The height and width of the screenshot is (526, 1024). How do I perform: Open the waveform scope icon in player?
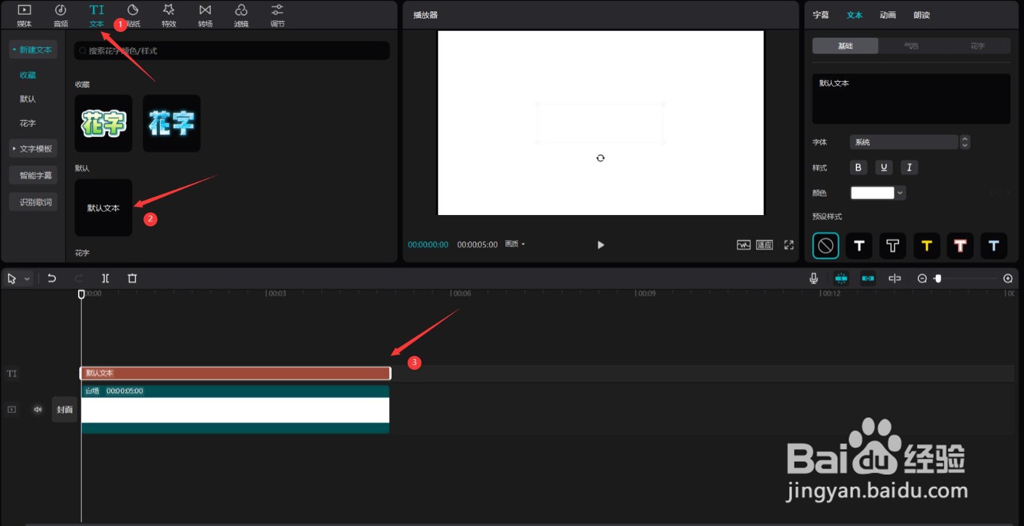(744, 244)
